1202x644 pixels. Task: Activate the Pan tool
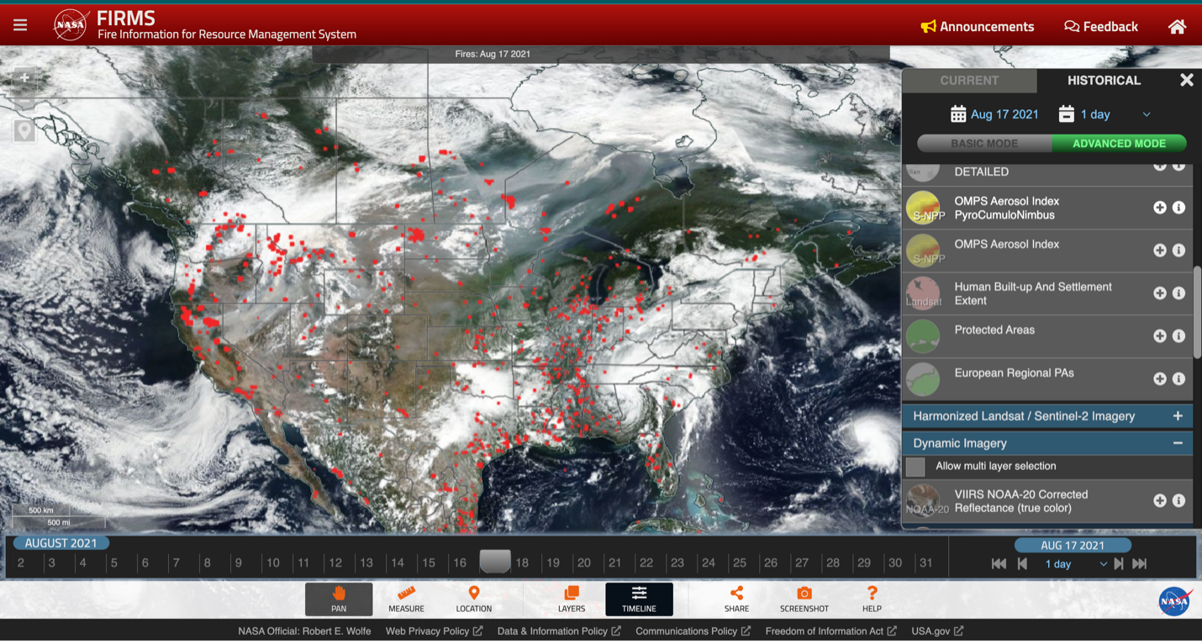[339, 599]
